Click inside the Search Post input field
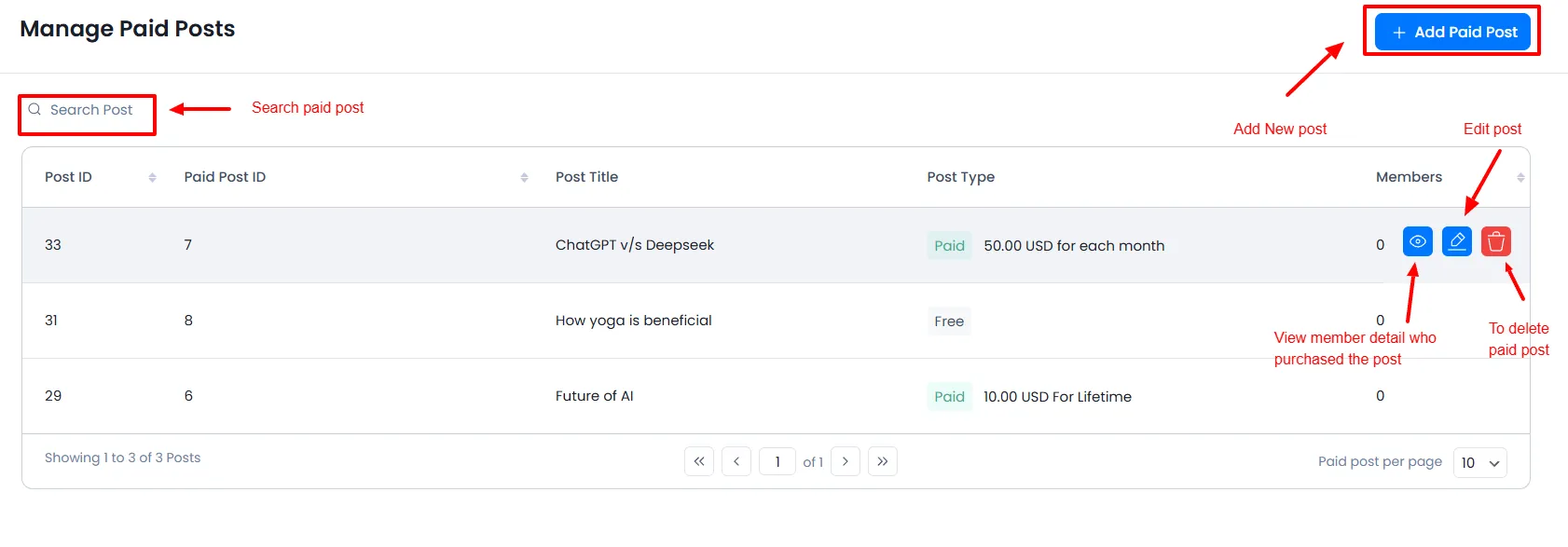 coord(89,109)
